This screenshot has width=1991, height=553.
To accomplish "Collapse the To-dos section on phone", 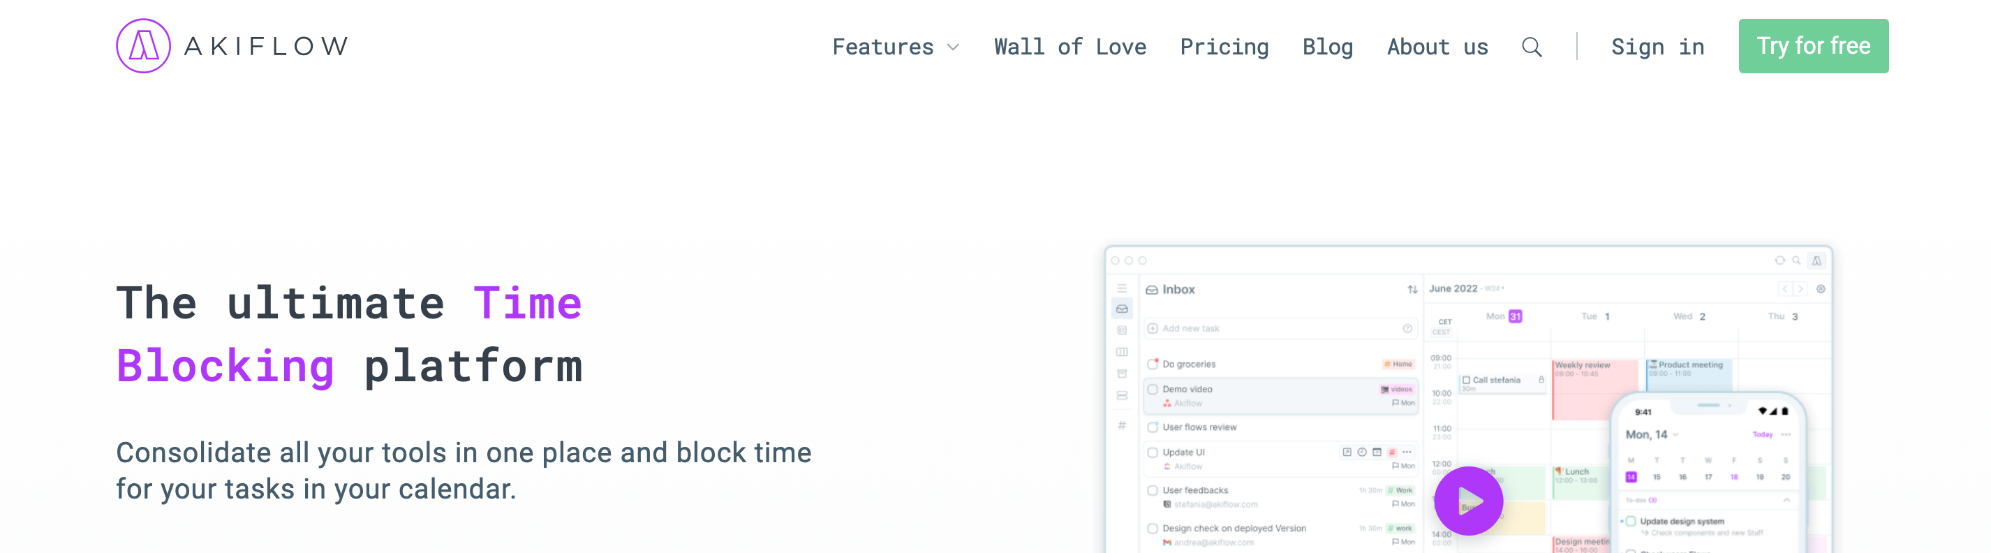I will click(x=1786, y=501).
